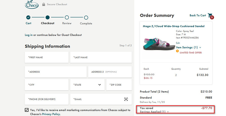Screen dimensions: 226x116
Task: Click the Log in link
Action: [29, 35]
